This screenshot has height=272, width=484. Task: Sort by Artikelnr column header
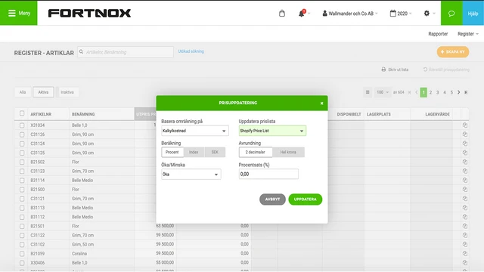(x=41, y=114)
